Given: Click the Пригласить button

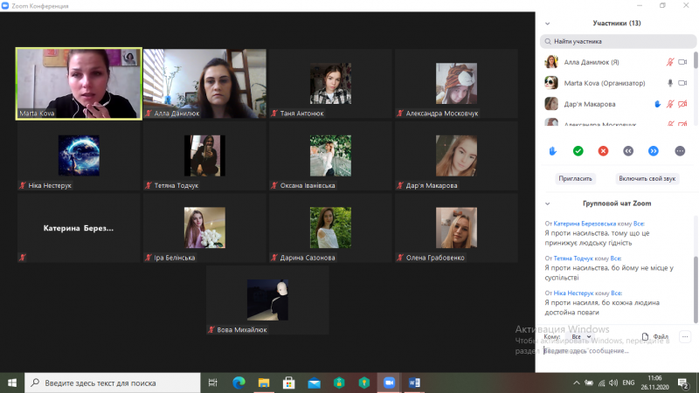Looking at the screenshot, I should [576, 179].
